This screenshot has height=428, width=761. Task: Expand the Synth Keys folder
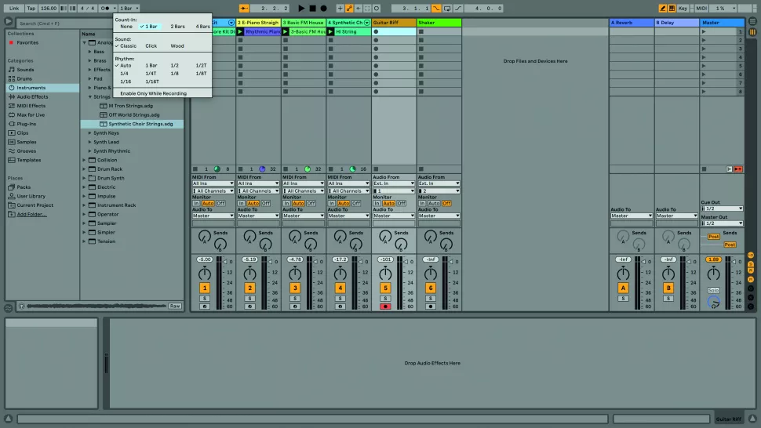click(90, 133)
